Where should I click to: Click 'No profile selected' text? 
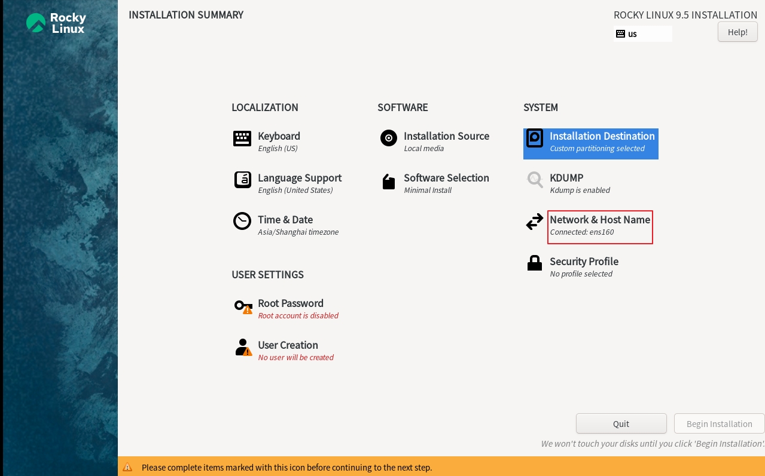tap(581, 274)
